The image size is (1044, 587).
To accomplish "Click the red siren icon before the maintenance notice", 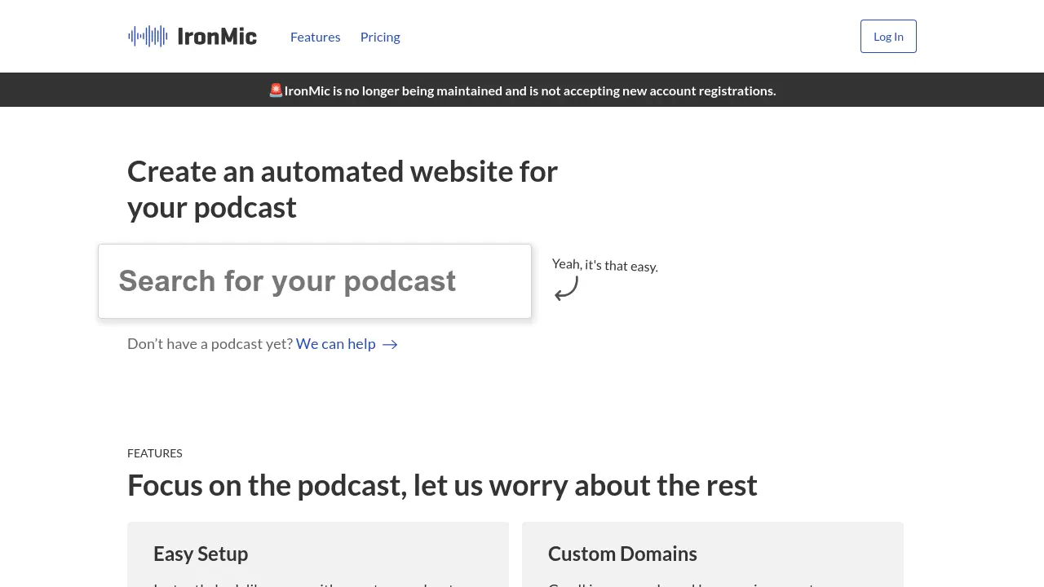I will click(x=276, y=90).
